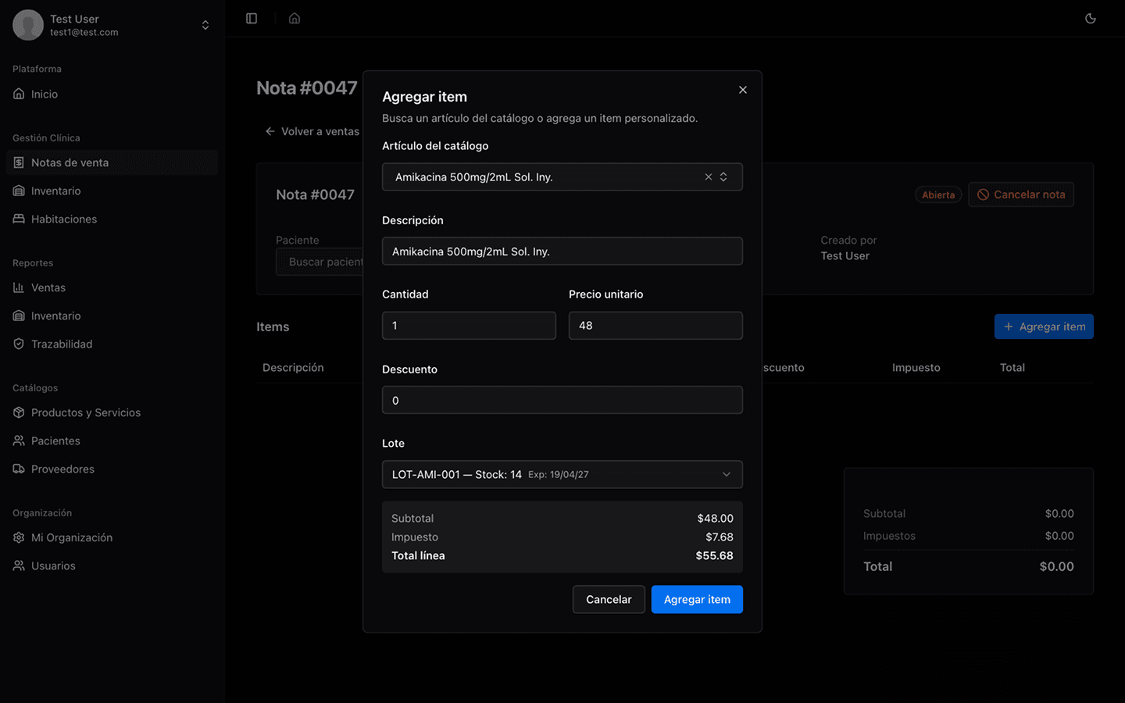Confirm with blue Agregar item button
Viewport: 1125px width, 703px height.
click(697, 599)
